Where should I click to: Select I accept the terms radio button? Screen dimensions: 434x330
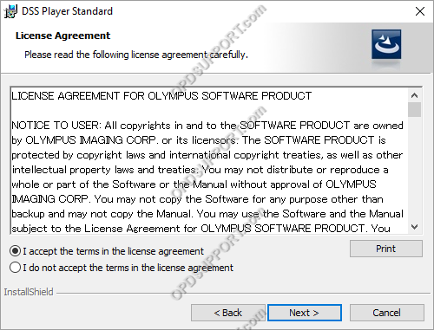[15, 251]
